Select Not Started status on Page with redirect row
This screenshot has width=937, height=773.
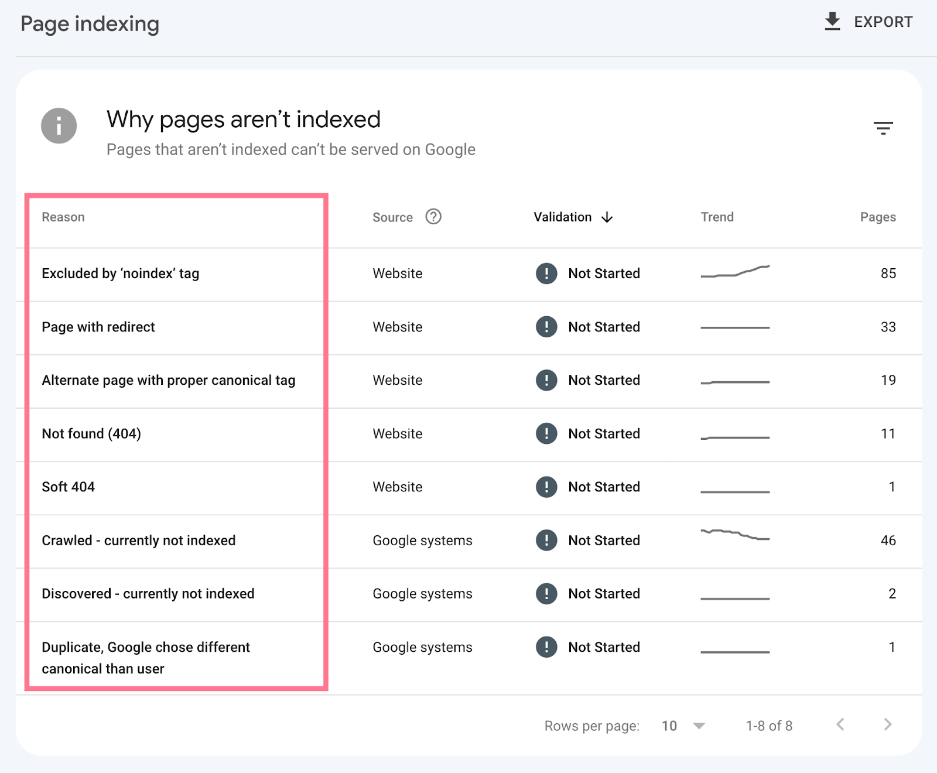coord(603,327)
